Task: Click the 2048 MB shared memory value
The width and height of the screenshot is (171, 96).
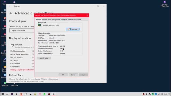Action: click(62, 54)
